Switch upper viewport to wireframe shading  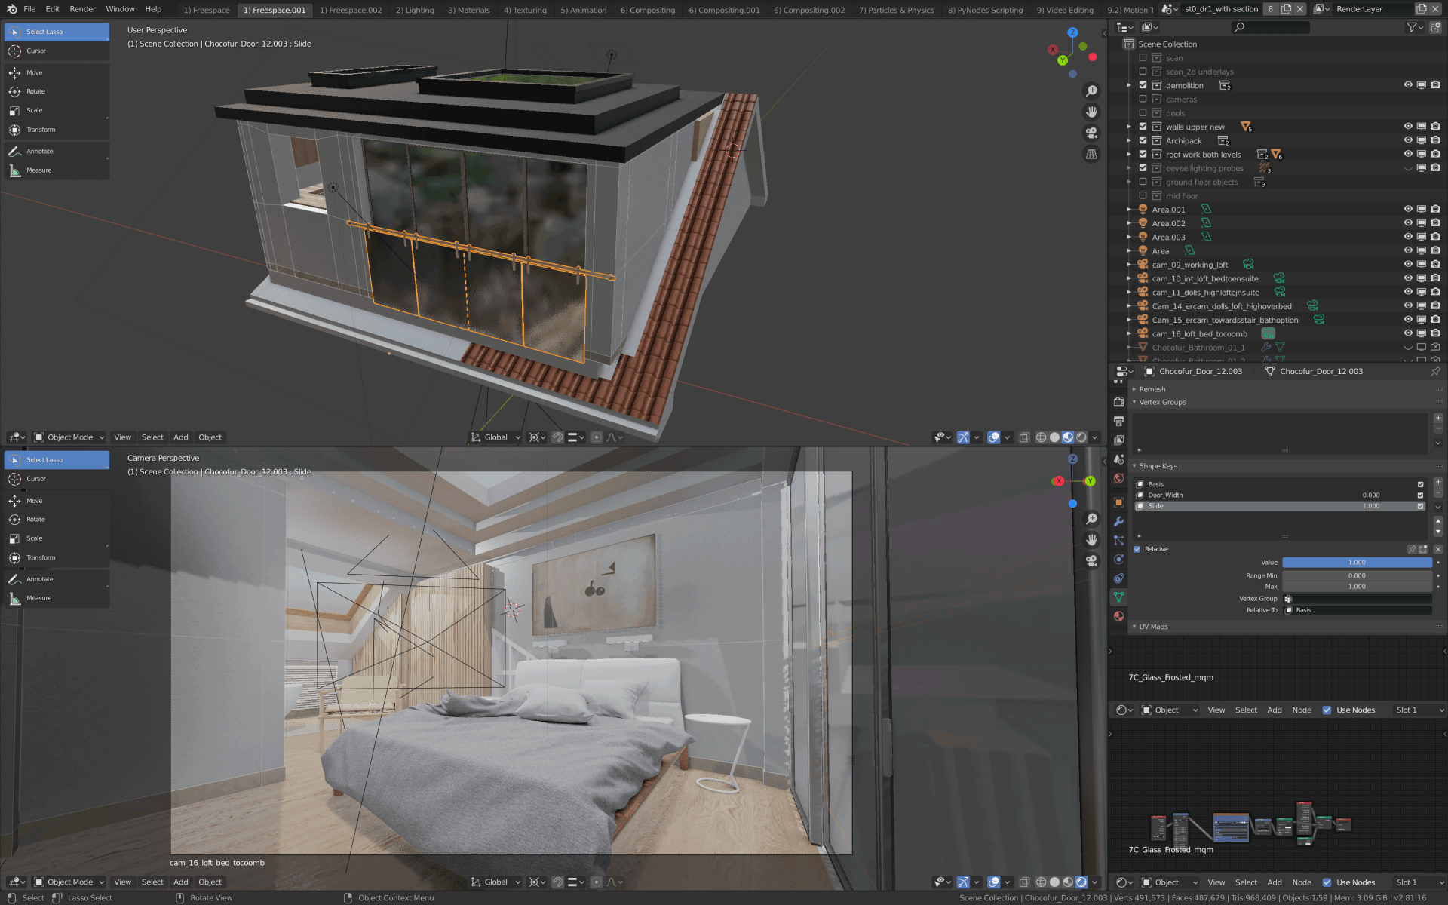click(1041, 437)
